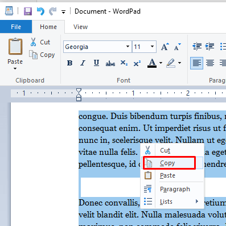Click the Paste clipboard icon in ribbon
This screenshot has width=226, height=226.
(x=15, y=47)
